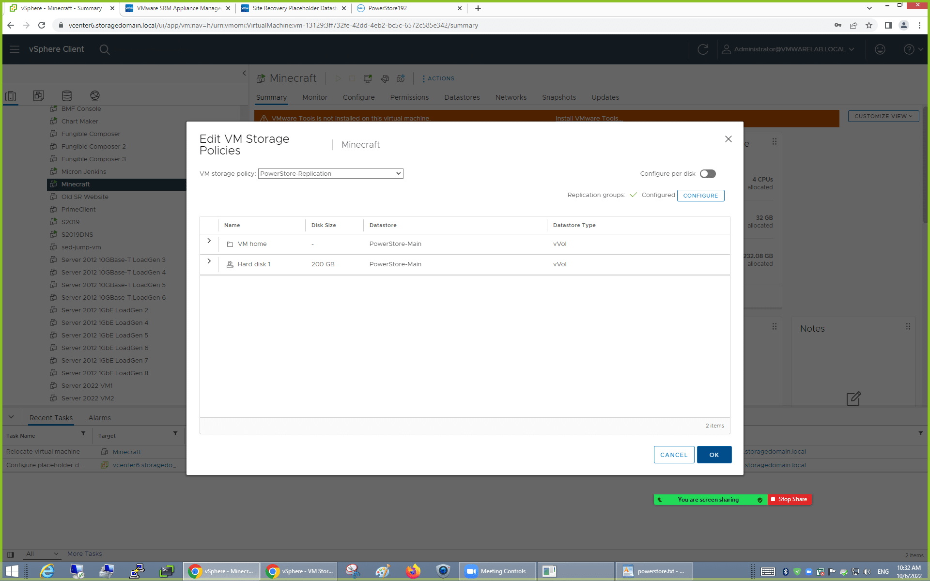Cancel the Edit VM Storage Policies dialog
The width and height of the screenshot is (930, 581).
674,455
